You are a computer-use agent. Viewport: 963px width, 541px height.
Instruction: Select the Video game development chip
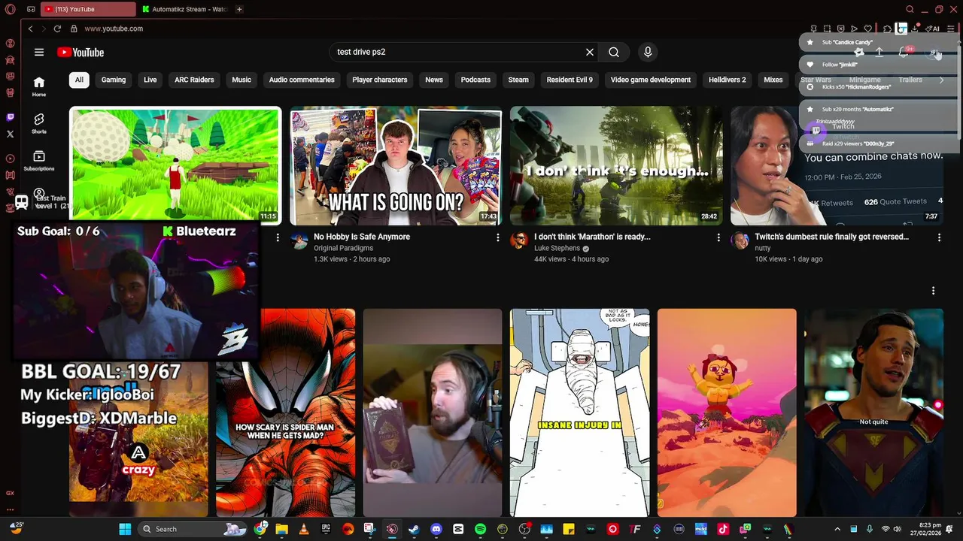coord(651,80)
